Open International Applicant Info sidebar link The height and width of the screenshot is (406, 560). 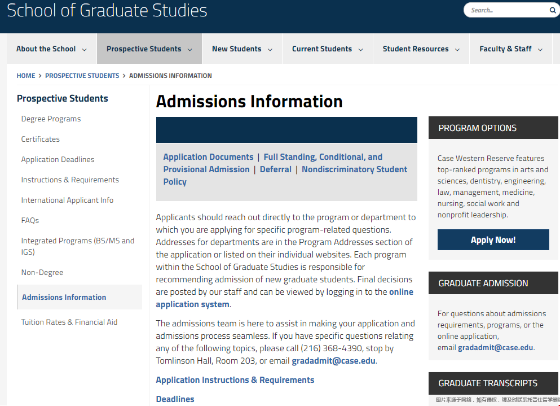(x=67, y=200)
